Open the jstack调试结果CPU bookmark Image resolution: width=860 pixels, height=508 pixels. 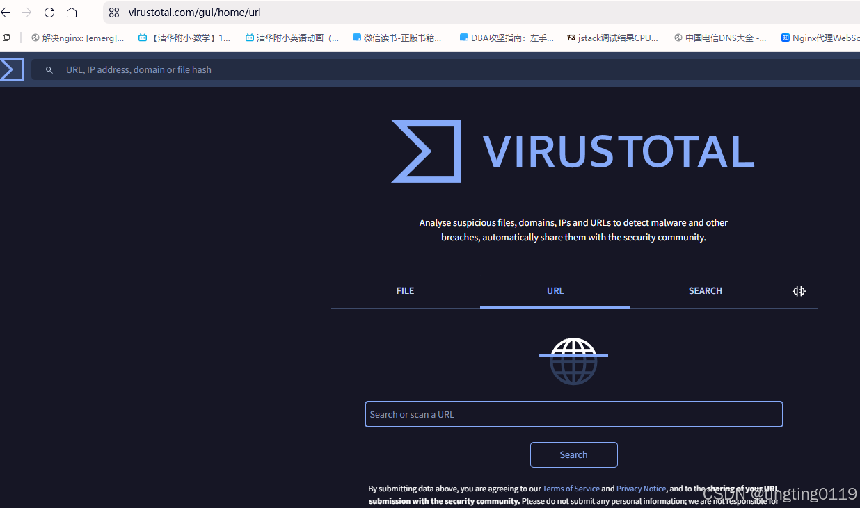click(x=613, y=38)
